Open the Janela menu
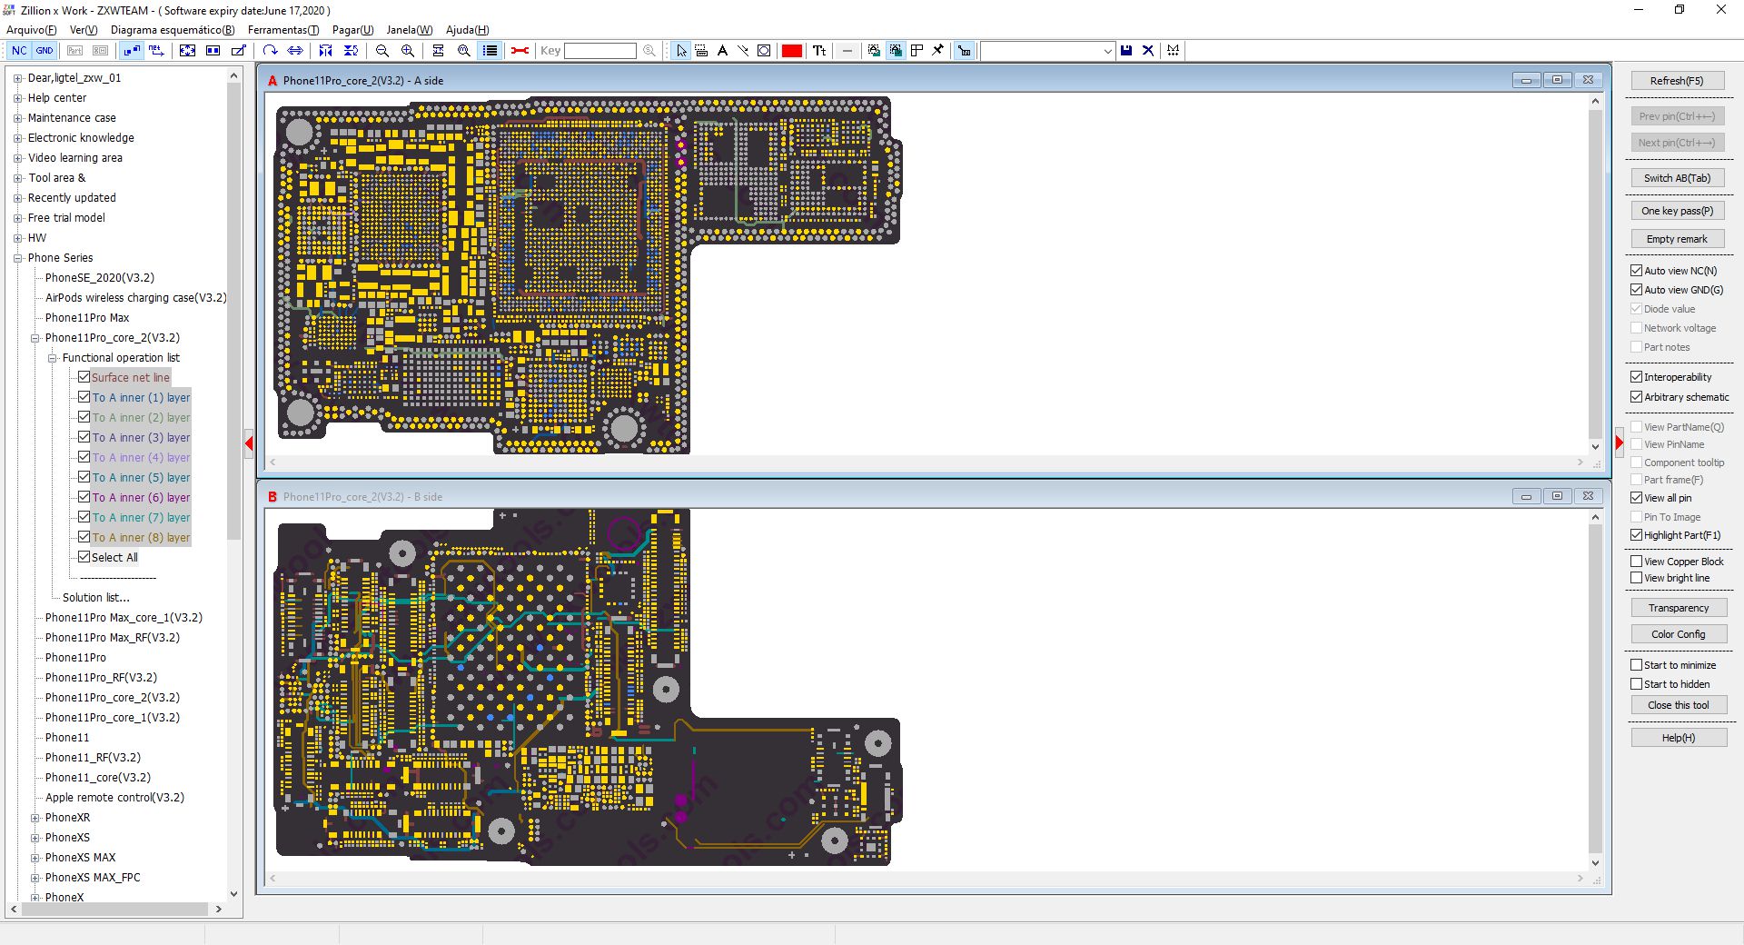Image resolution: width=1744 pixels, height=945 pixels. (409, 30)
